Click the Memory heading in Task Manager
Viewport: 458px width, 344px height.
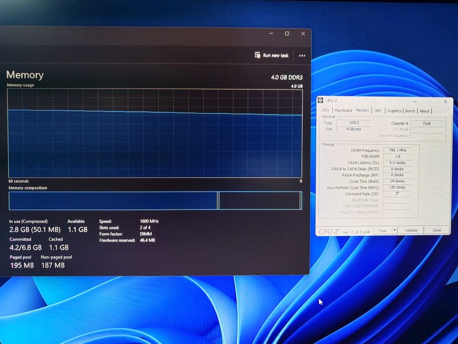tap(25, 75)
